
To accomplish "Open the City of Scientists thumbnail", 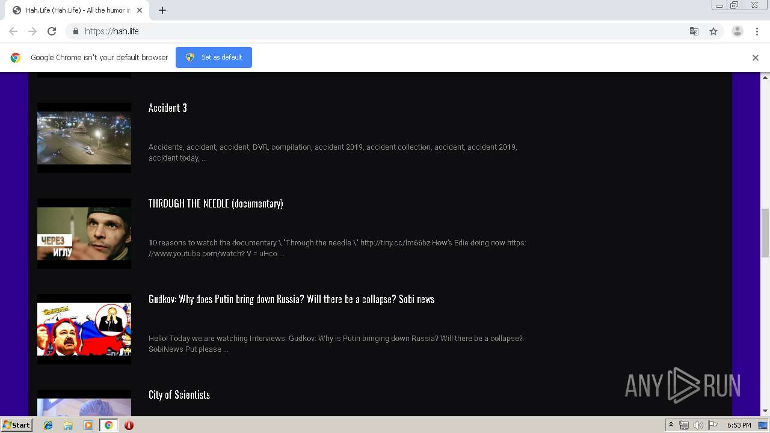I will (x=84, y=403).
